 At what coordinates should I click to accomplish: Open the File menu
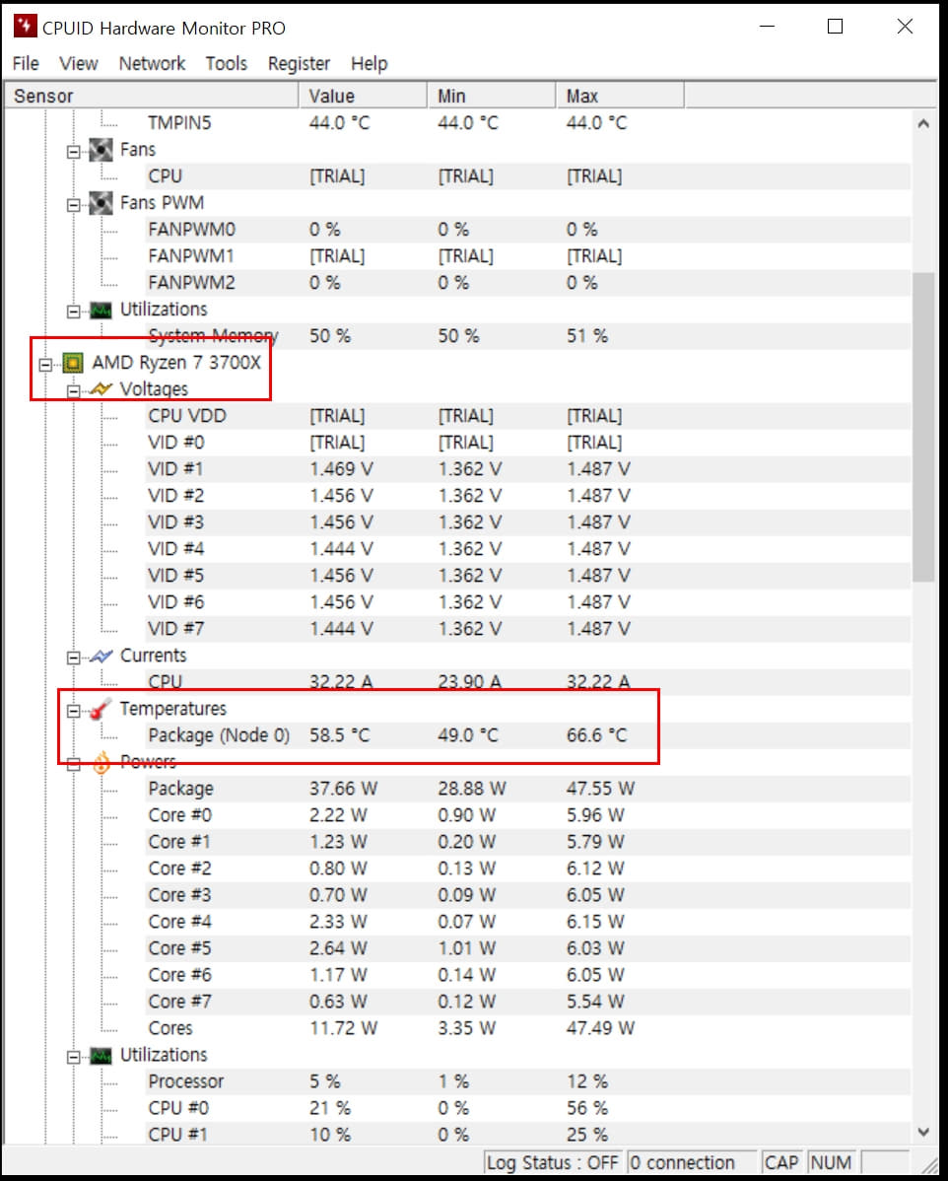click(x=26, y=63)
